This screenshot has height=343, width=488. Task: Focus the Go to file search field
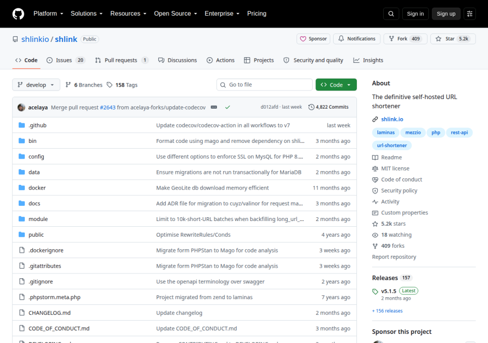264,85
